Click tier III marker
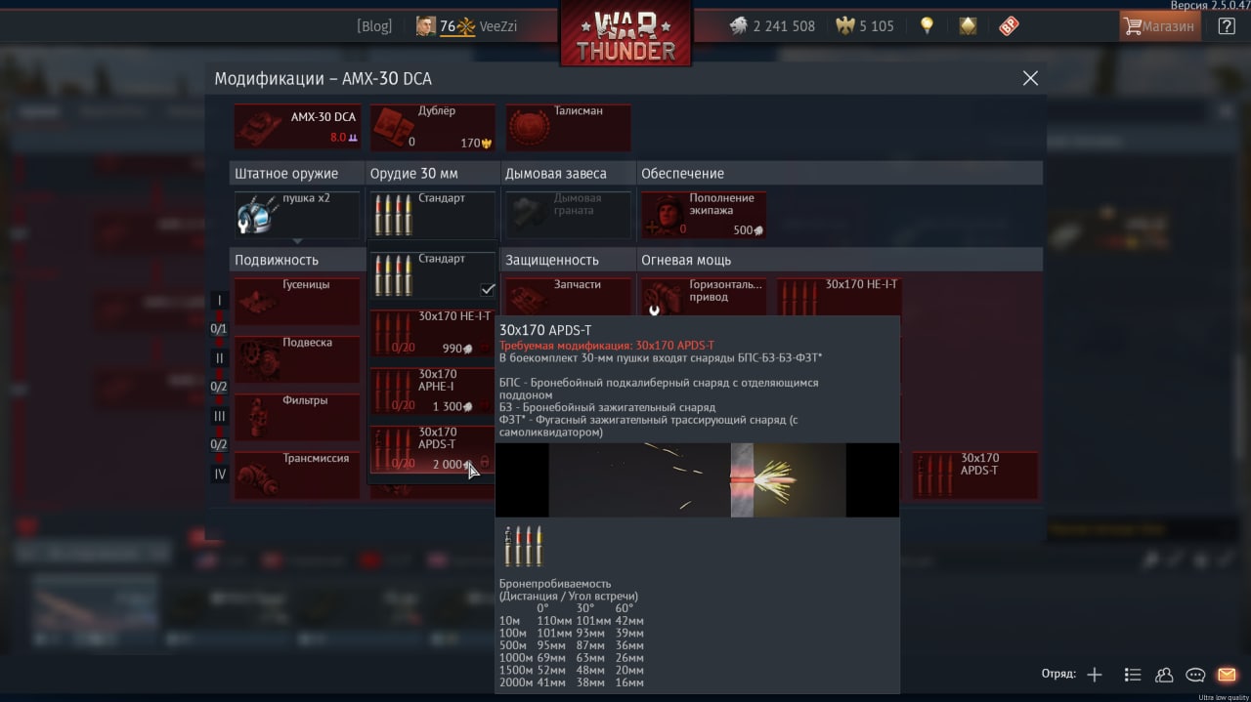Screen dimensions: 1251x702 [x=220, y=416]
